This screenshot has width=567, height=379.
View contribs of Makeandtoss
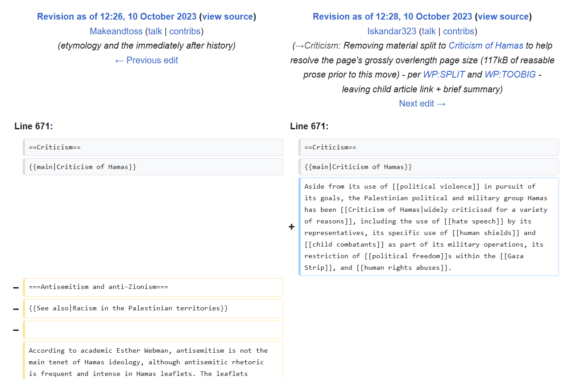click(x=185, y=31)
